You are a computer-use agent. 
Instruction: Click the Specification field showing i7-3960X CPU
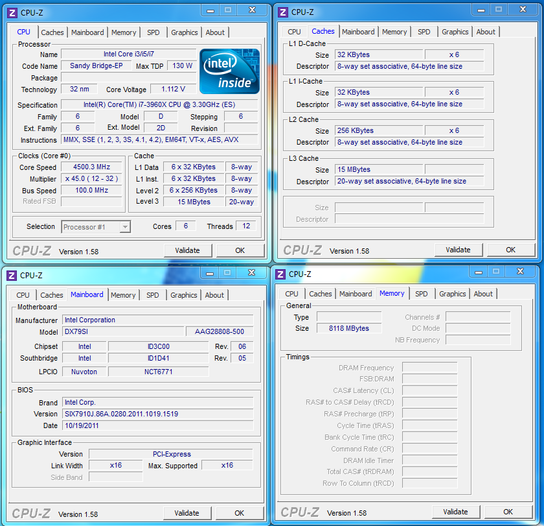(x=159, y=104)
